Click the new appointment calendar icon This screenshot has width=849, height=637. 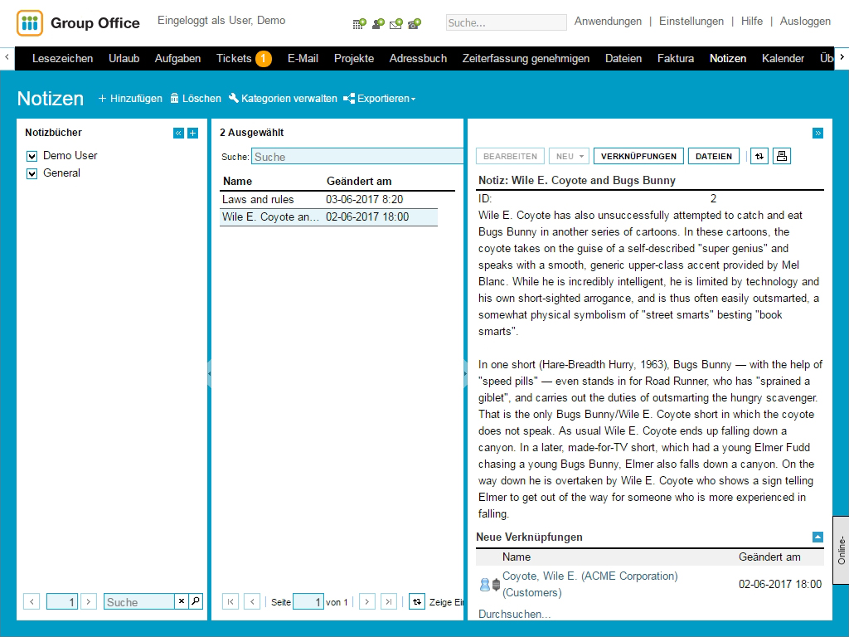click(359, 23)
